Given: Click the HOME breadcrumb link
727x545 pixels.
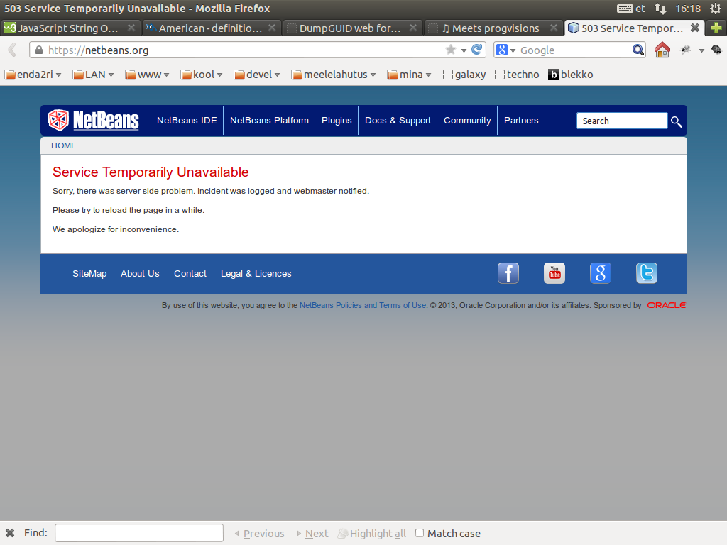Looking at the screenshot, I should [x=64, y=145].
